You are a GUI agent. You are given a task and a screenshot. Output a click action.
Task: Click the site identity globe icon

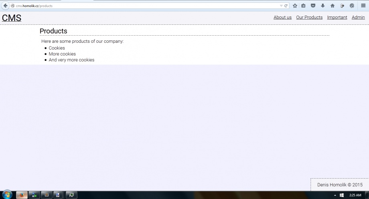click(13, 6)
